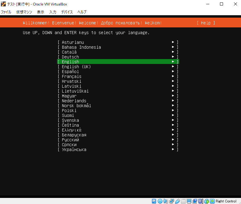The height and width of the screenshot is (204, 241).
Task: Minimize the VirtualBox window
Action: pos(208,4)
